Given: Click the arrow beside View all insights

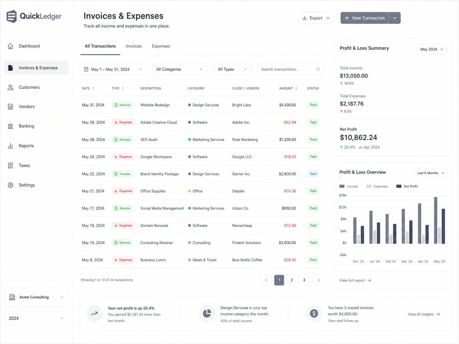Looking at the screenshot, I should pyautogui.click(x=438, y=315).
